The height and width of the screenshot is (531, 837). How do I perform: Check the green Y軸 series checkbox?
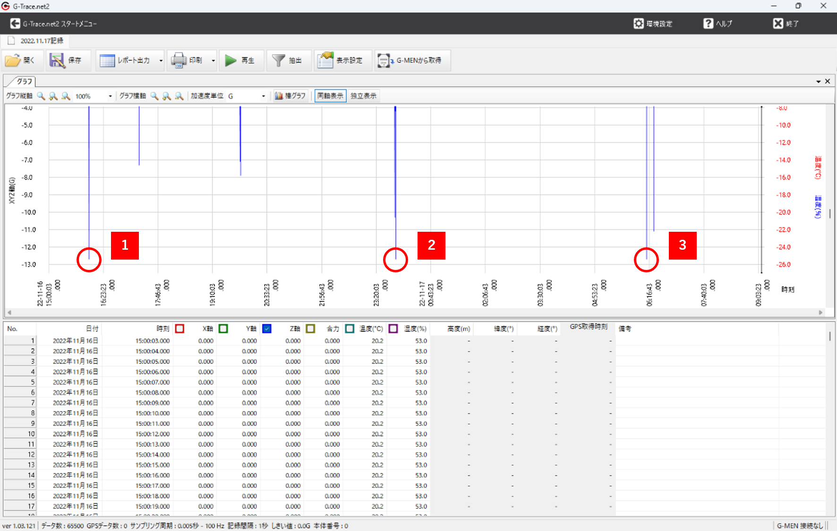223,329
